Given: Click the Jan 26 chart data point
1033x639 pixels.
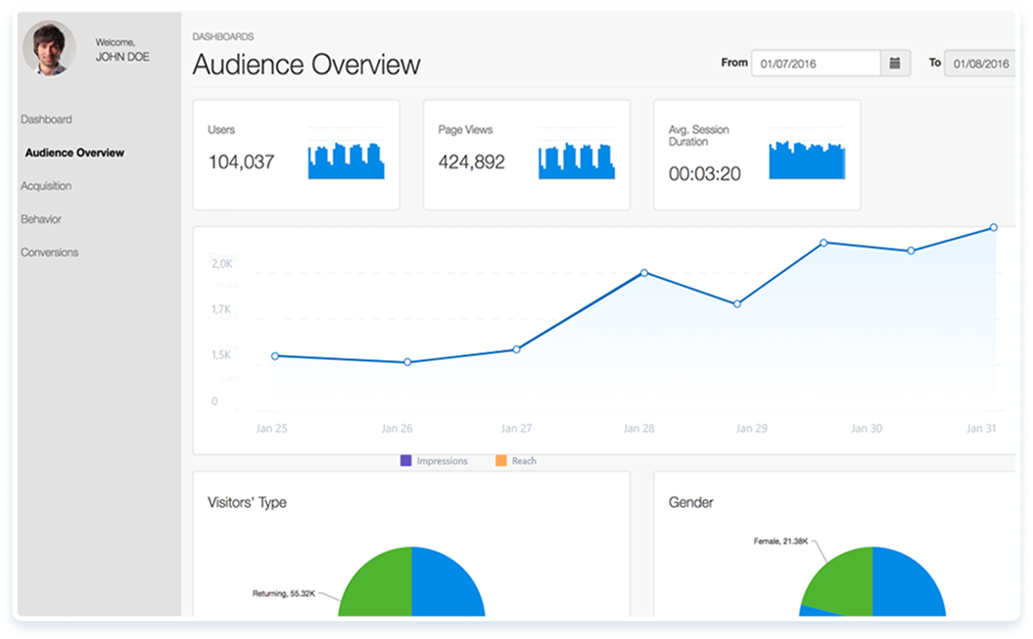Looking at the screenshot, I should pyautogui.click(x=407, y=362).
